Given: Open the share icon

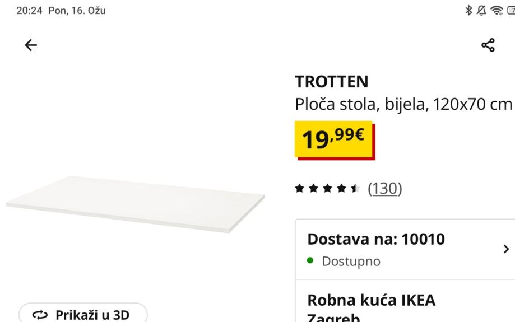Looking at the screenshot, I should click(x=488, y=45).
